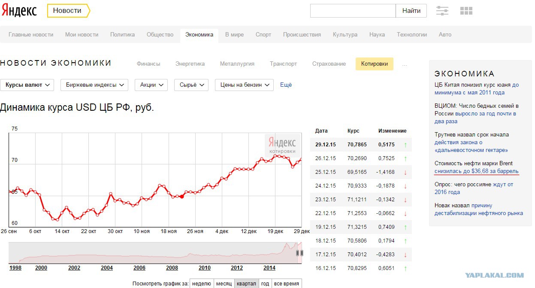The height and width of the screenshot is (288, 535).
Task: Click the 1998 year on timeline
Action: click(x=15, y=268)
